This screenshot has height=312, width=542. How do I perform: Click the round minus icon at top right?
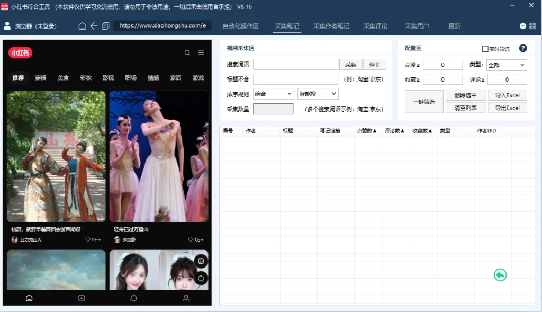pyautogui.click(x=522, y=26)
